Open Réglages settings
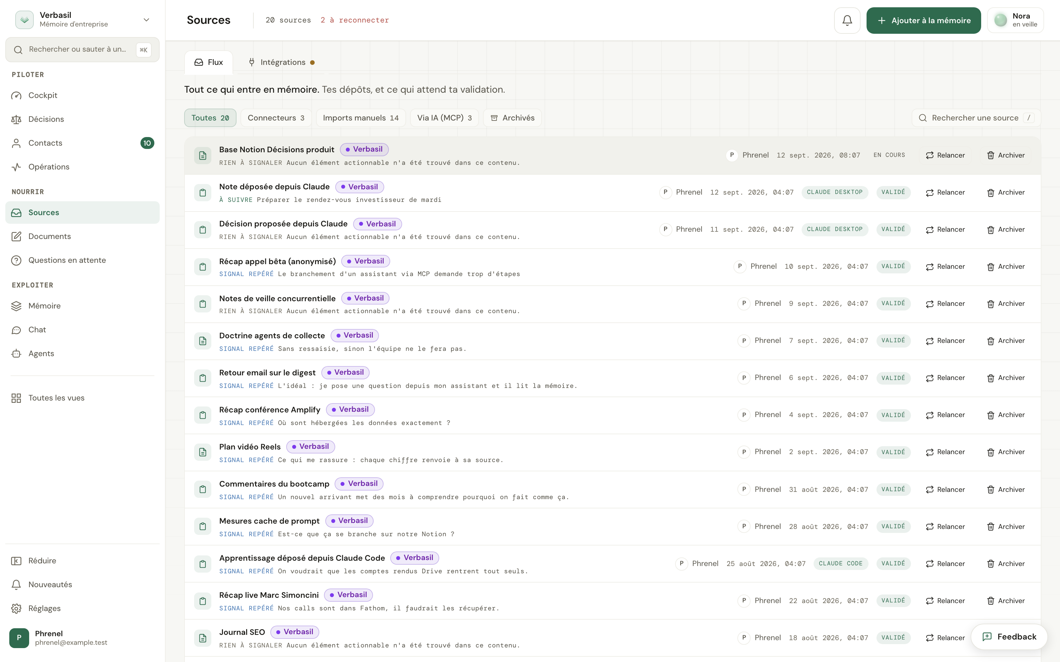 [82, 609]
